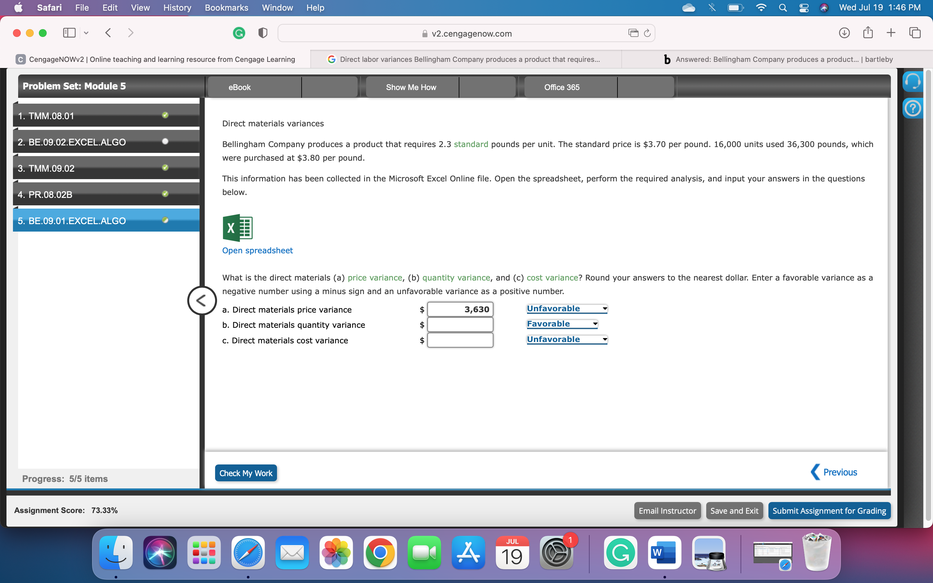Viewport: 933px width, 583px height.
Task: Click Submit Assignment for Grading
Action: tap(829, 510)
